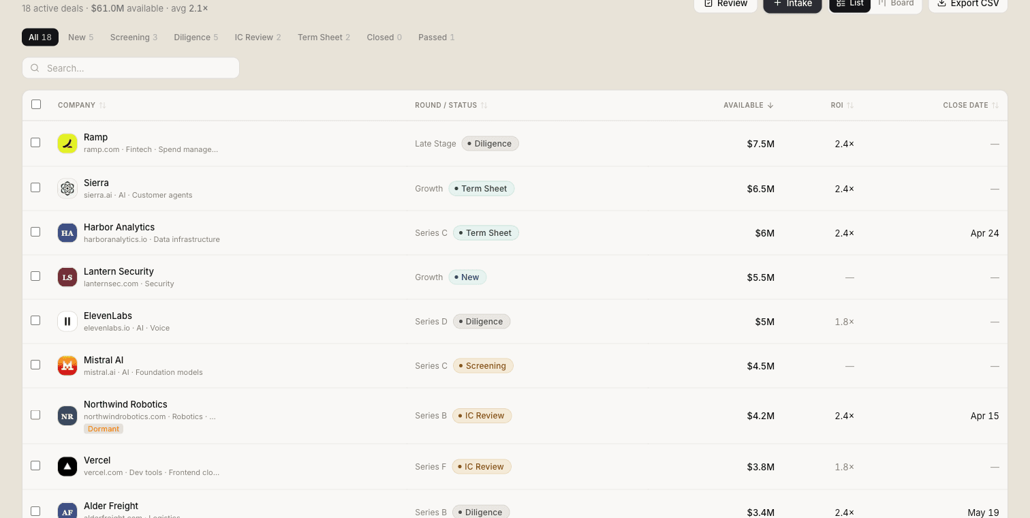
Task: Filter deals by Closed tab
Action: coord(384,37)
